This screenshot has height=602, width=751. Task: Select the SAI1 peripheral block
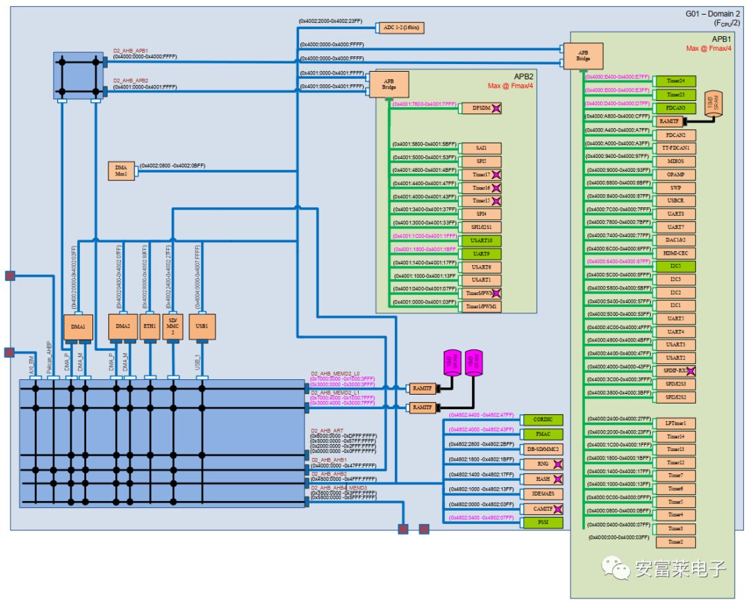[481, 148]
